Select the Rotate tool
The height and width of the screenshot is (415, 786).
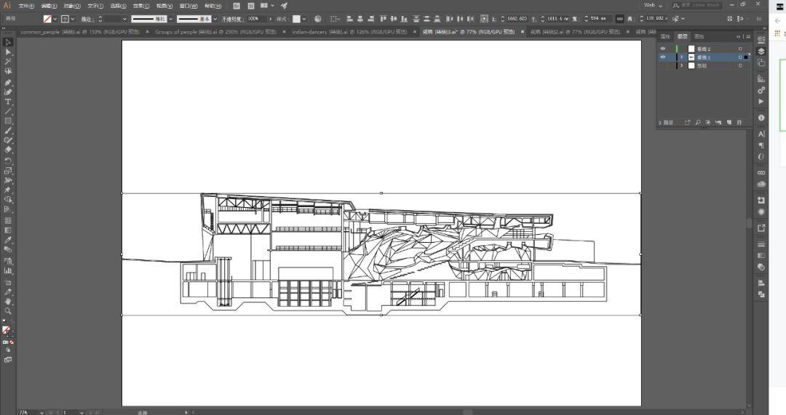tap(8, 161)
